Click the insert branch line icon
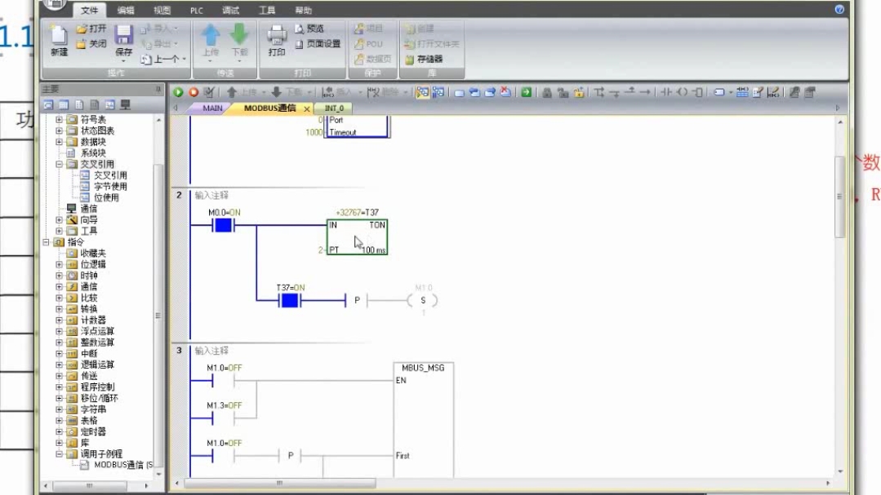 pyautogui.click(x=599, y=92)
